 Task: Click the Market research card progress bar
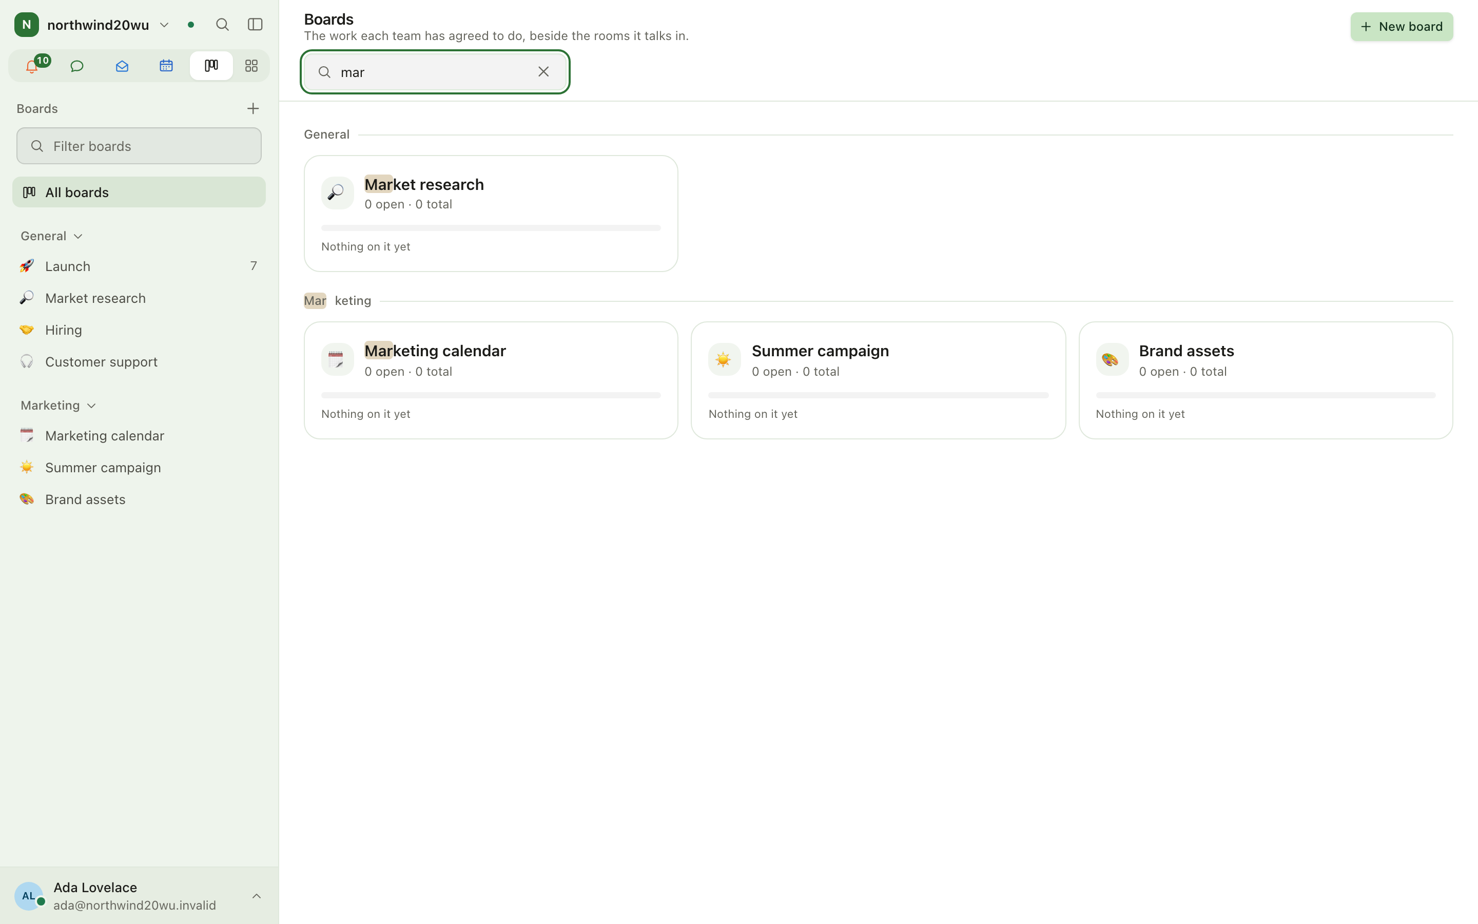point(491,228)
